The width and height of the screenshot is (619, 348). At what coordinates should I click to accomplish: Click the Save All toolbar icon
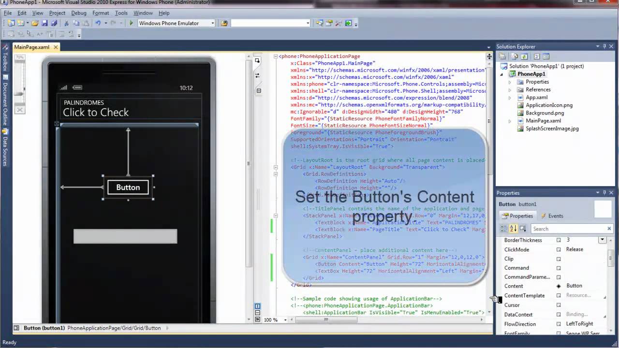[x=54, y=23]
